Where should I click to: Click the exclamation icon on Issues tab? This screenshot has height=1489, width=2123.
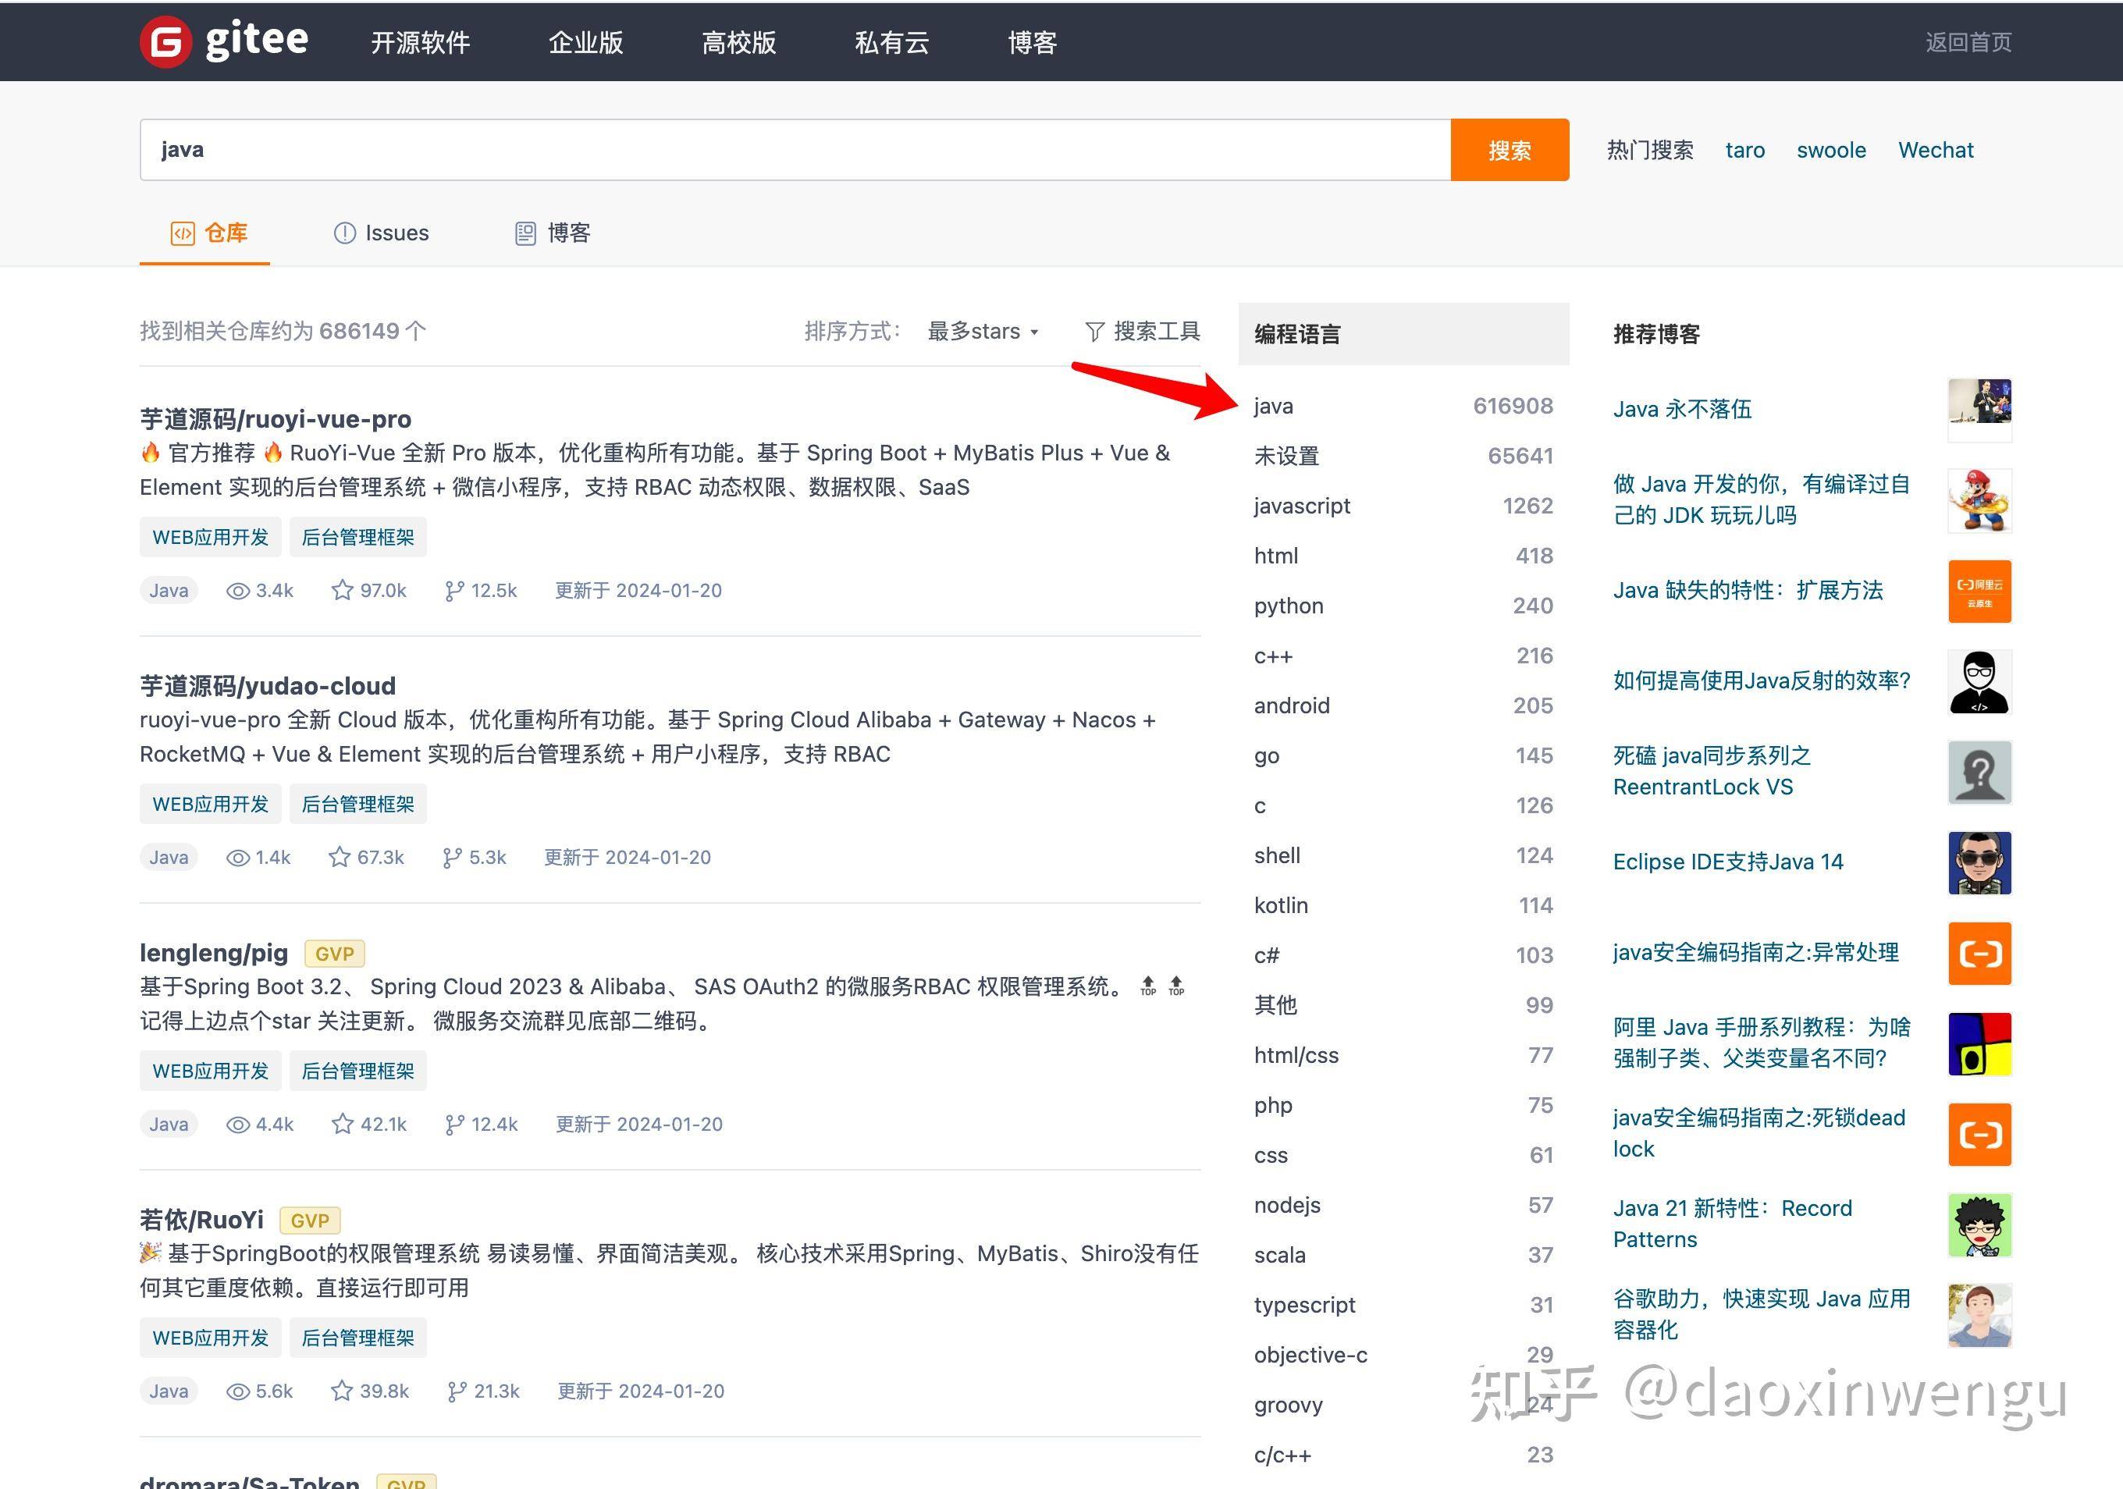[x=344, y=234]
